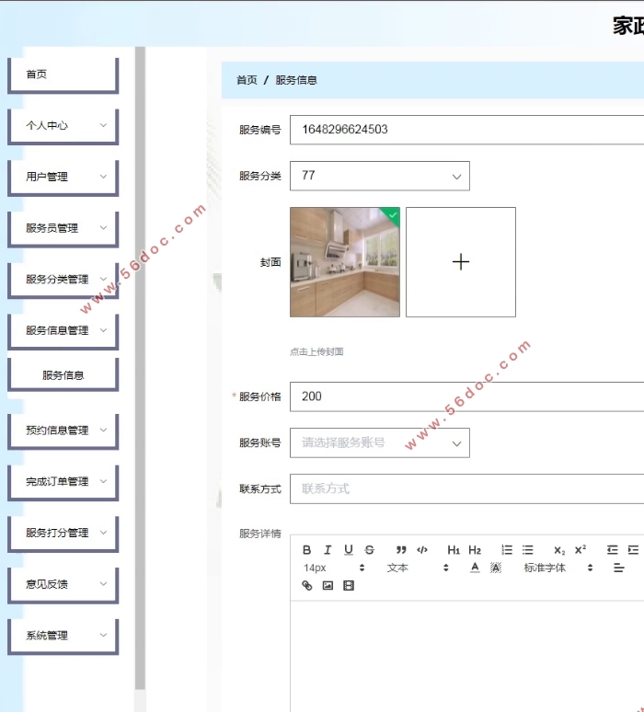Expand 完成订单管理 menu
644x712 pixels.
tap(63, 482)
